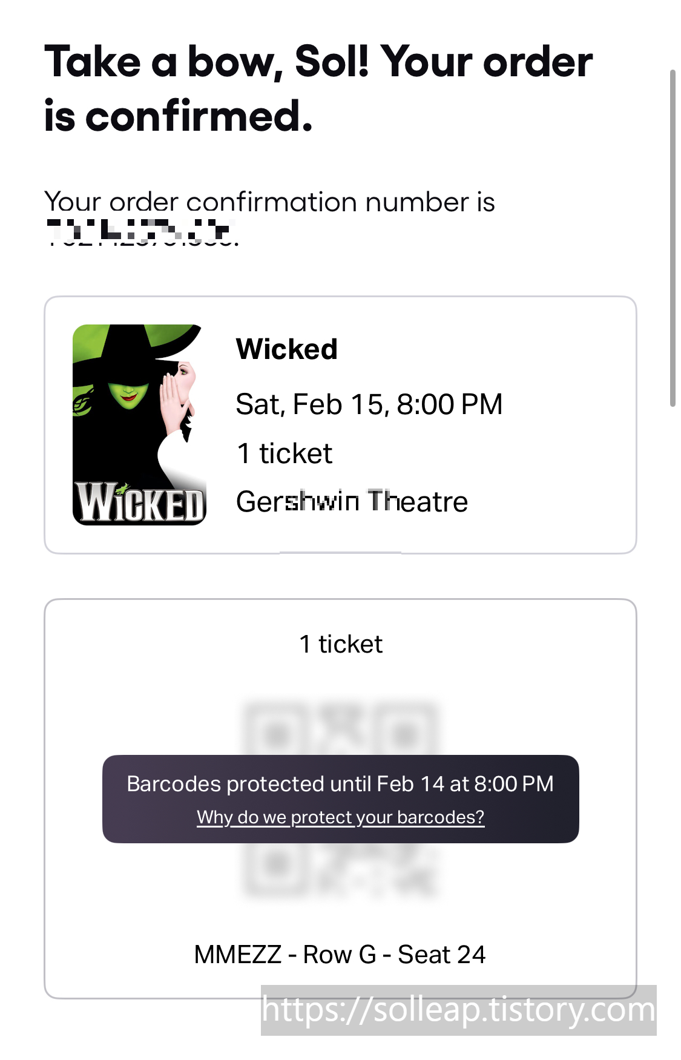
Task: Click the solleap.tistory.com watermark URL
Action: pyautogui.click(x=458, y=1010)
